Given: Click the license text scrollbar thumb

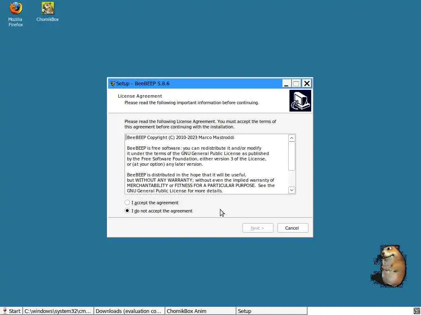Looking at the screenshot, I should coord(291,156).
